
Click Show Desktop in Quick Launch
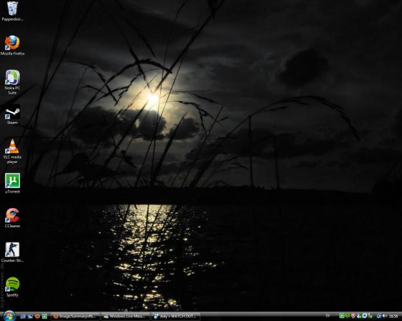click(23, 316)
